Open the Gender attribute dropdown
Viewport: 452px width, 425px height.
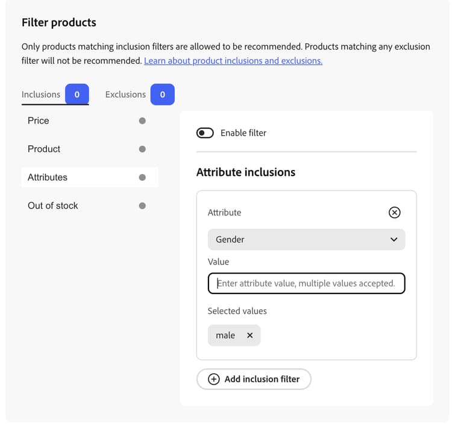pyautogui.click(x=306, y=239)
